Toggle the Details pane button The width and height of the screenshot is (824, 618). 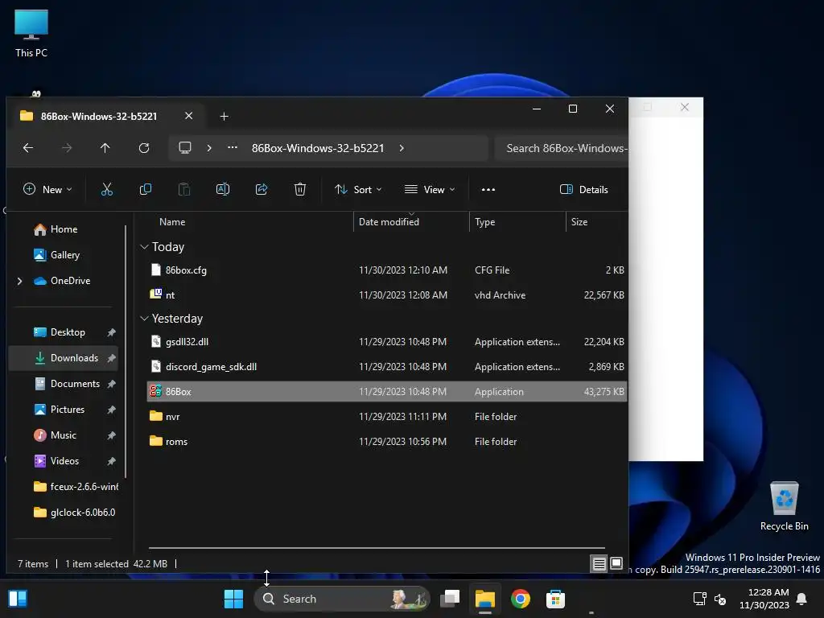584,190
